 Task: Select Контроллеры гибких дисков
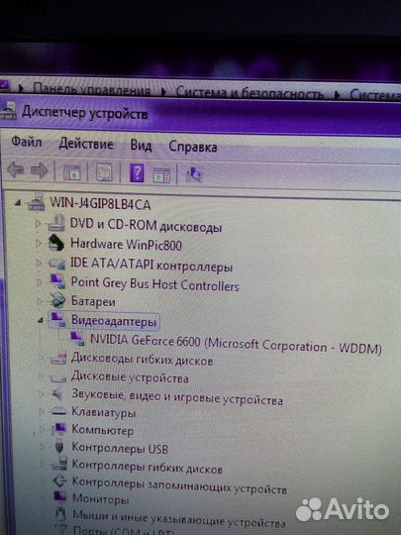pyautogui.click(x=148, y=467)
